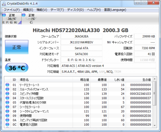The image size is (161, 132).
Task: Click the 36 °C temperature button
Action: coord(17,68)
